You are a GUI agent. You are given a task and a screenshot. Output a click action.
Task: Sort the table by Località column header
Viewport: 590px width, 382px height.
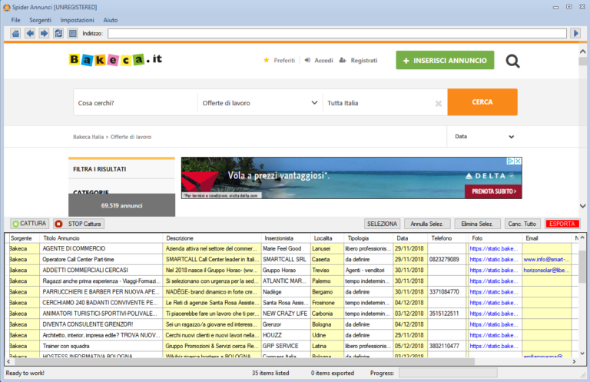[323, 238]
